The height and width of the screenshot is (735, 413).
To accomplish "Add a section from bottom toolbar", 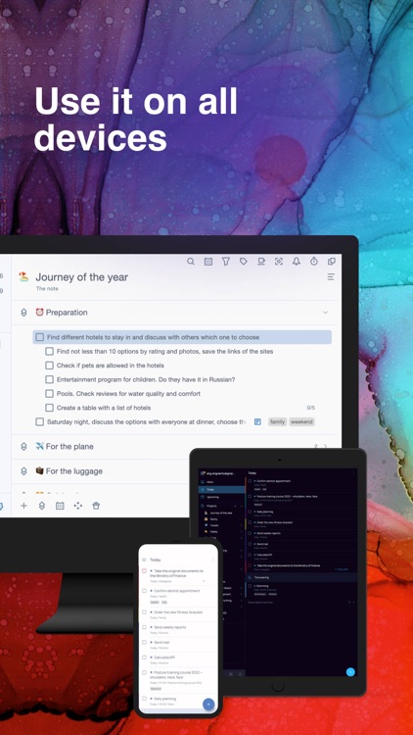I will [42, 506].
